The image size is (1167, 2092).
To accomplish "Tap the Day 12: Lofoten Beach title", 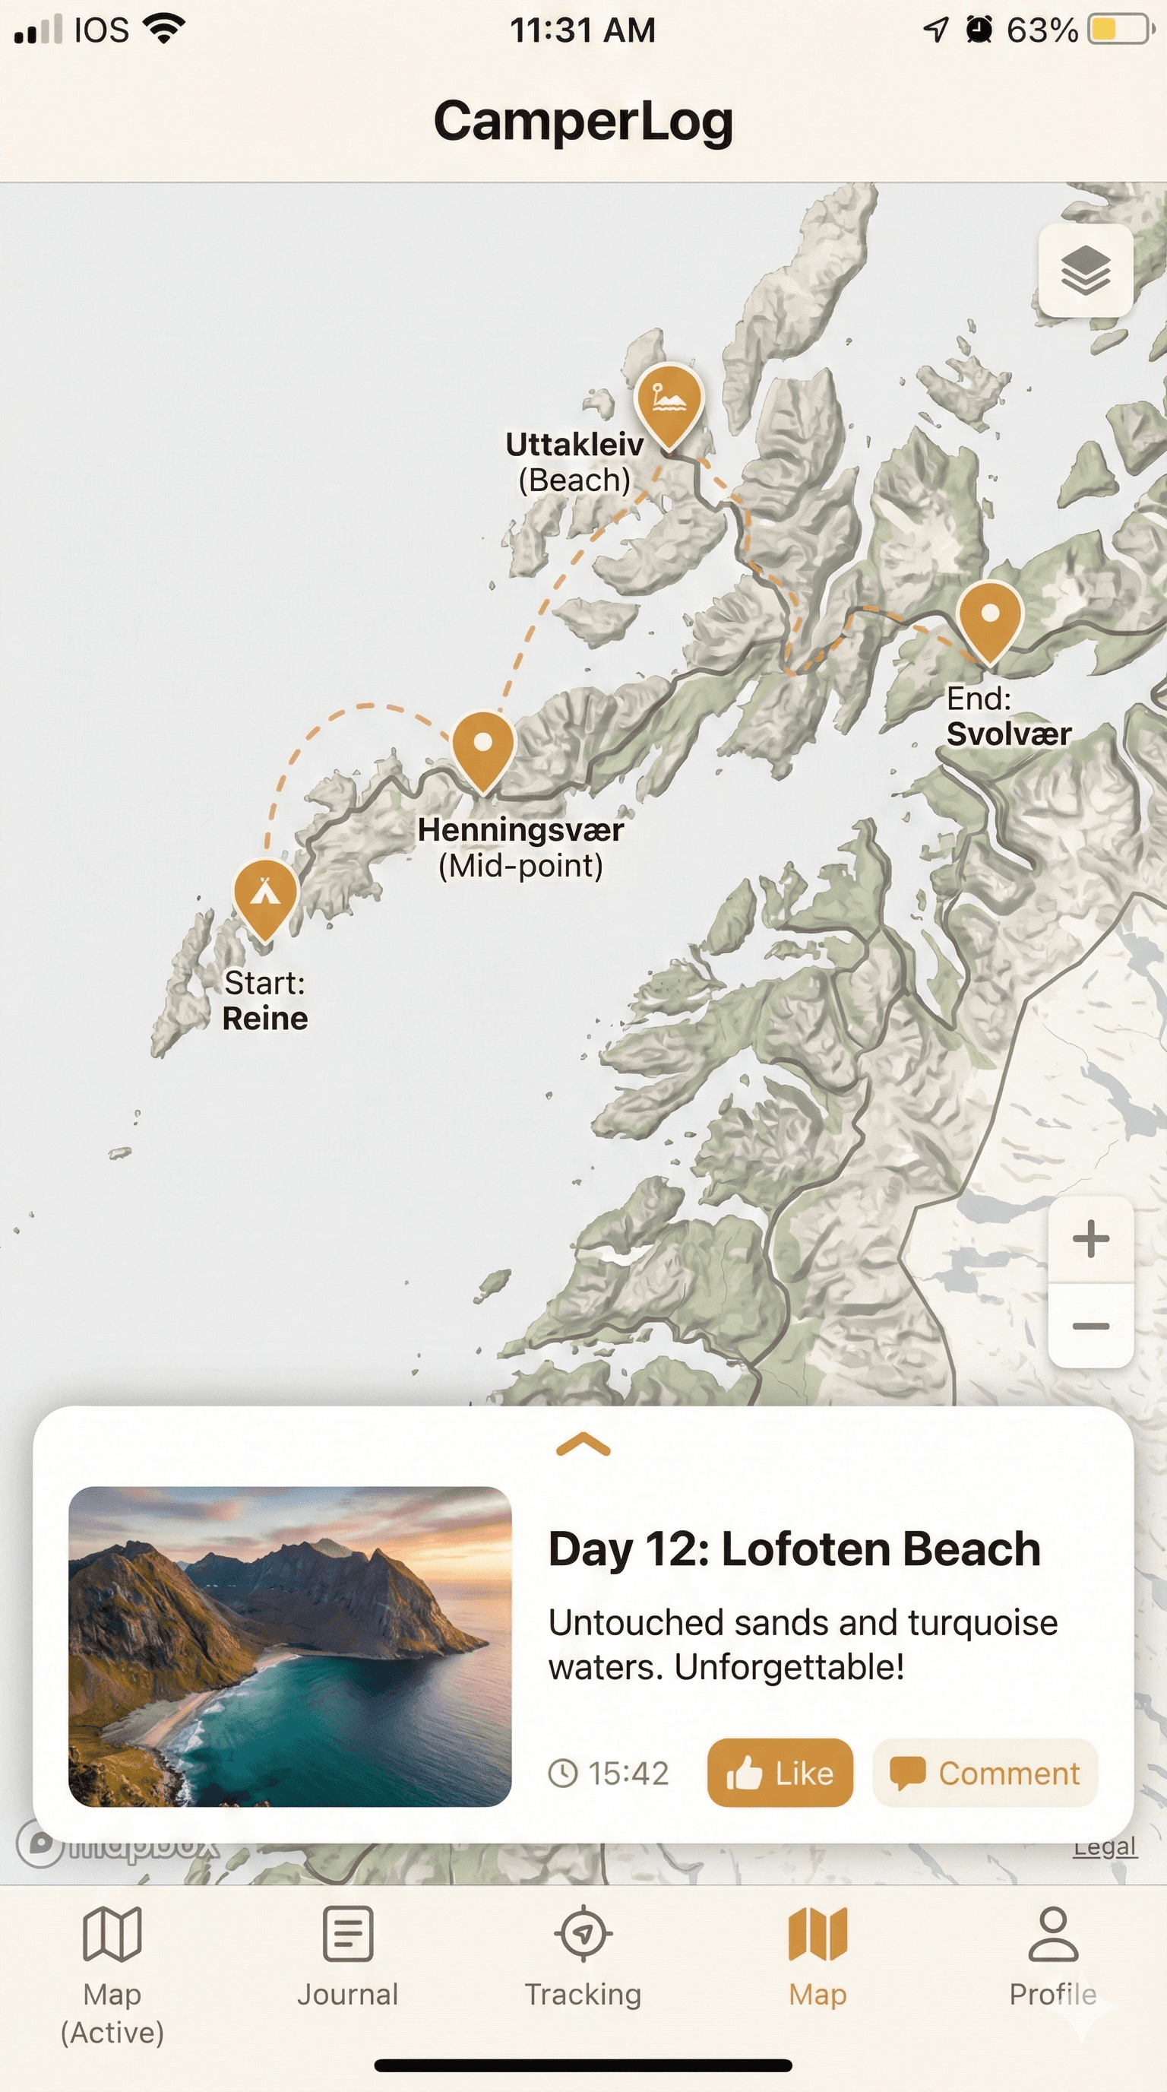I will coord(795,1549).
